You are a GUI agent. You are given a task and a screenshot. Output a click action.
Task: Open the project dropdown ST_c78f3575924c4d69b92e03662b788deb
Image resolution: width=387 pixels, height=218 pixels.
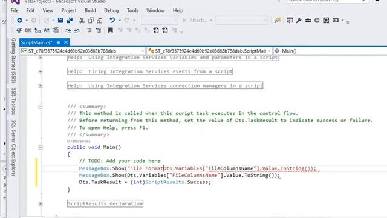click(83, 51)
